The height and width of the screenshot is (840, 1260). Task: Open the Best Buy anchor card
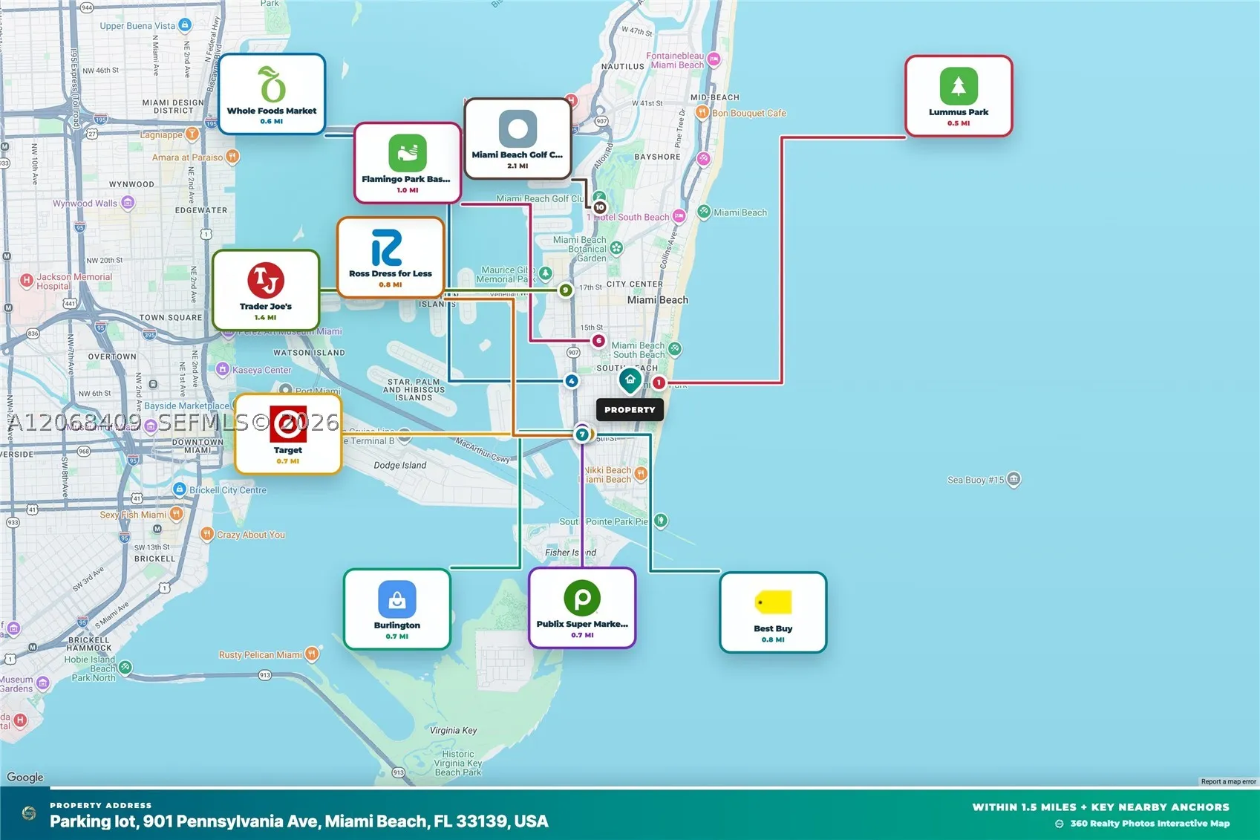pyautogui.click(x=773, y=612)
